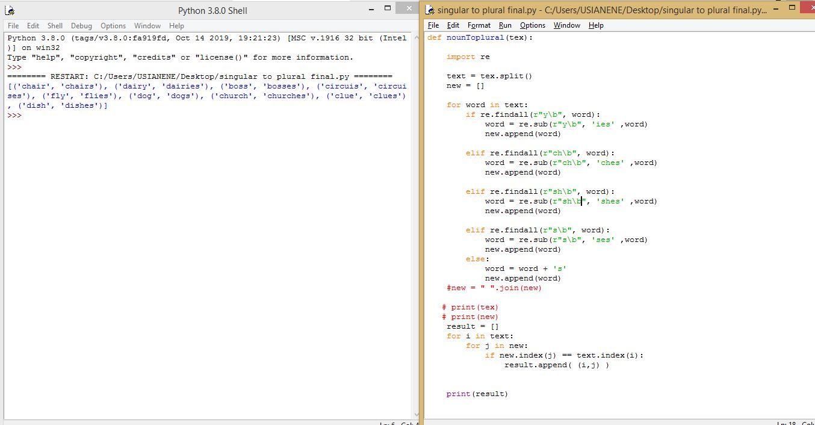Minimize the Python 3.8.0 Shell window
This screenshot has width=815, height=425.
coord(371,8)
